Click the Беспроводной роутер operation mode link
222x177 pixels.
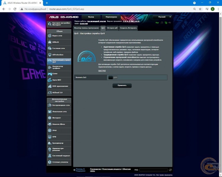click(96, 21)
